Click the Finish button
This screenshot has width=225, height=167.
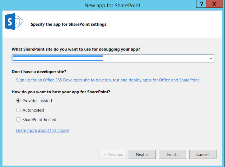point(172,154)
